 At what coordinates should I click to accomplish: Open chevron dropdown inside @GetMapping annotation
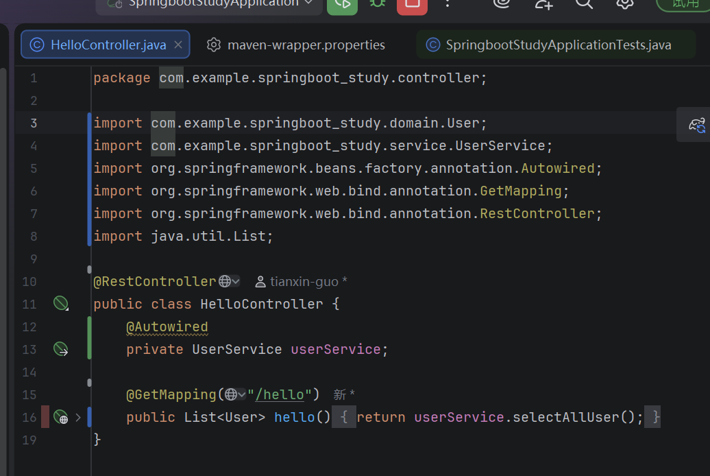242,395
